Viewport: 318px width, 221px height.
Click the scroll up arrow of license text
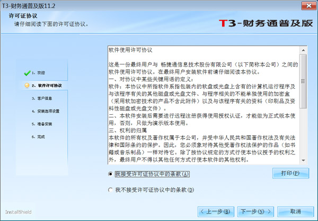(303, 49)
